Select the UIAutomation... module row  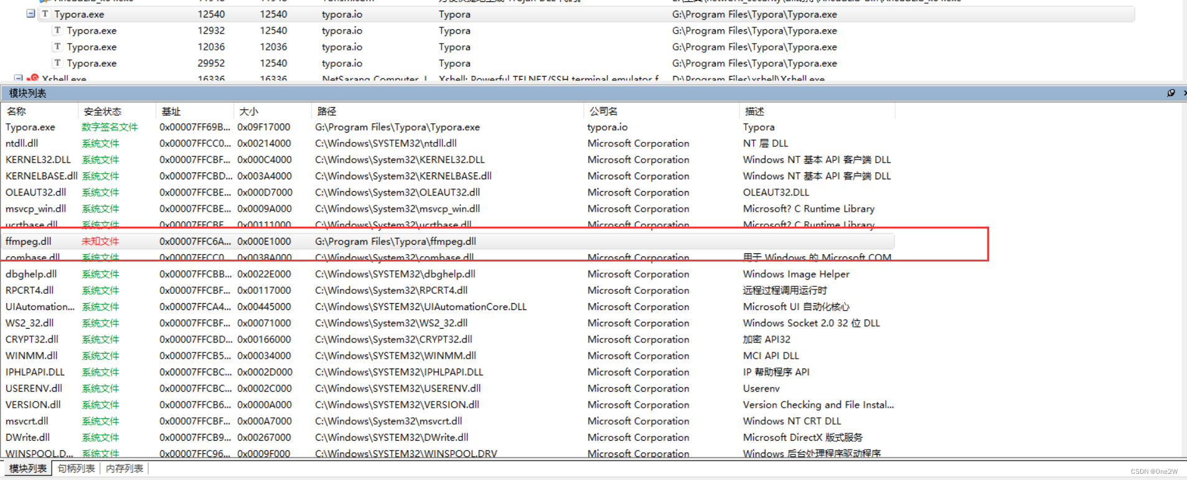point(448,306)
